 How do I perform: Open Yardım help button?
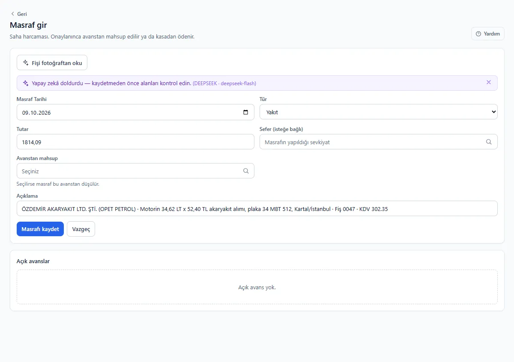point(488,34)
